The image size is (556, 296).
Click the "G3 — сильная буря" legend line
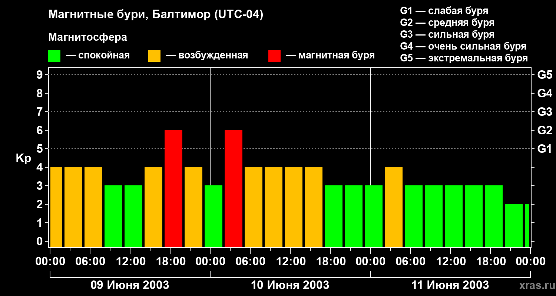[x=447, y=34]
